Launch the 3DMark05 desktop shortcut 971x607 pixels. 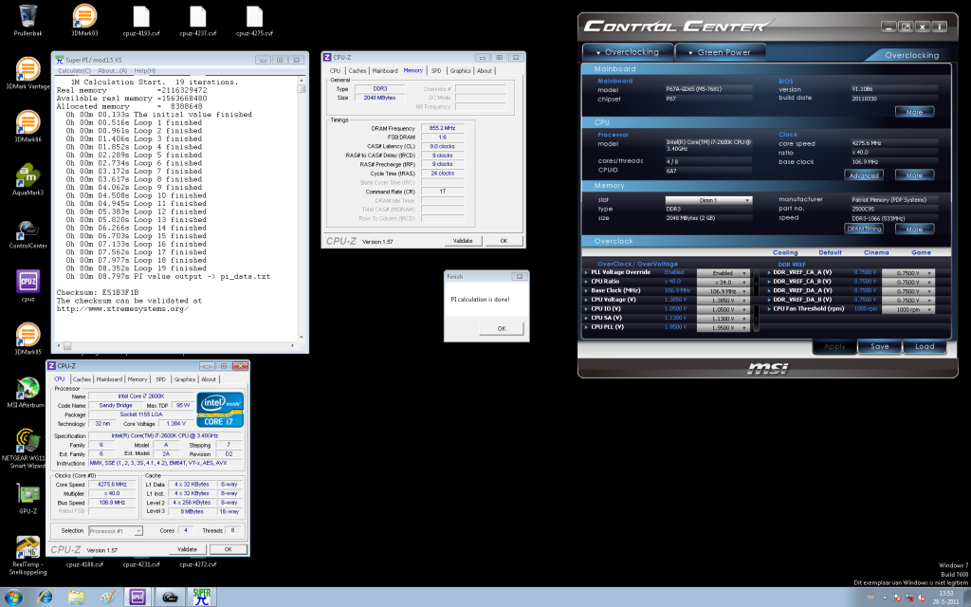27,339
